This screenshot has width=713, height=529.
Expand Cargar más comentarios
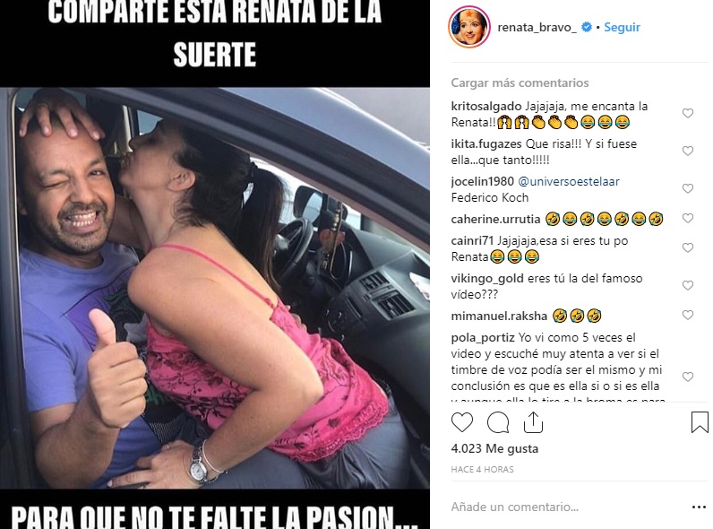click(520, 82)
